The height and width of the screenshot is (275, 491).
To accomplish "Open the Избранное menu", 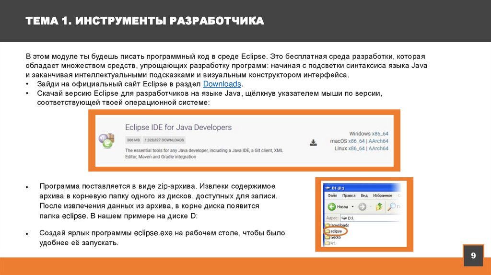I will coord(382,195).
